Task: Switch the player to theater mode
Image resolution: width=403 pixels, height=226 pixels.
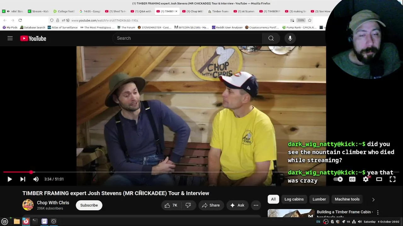Action: 379,179
